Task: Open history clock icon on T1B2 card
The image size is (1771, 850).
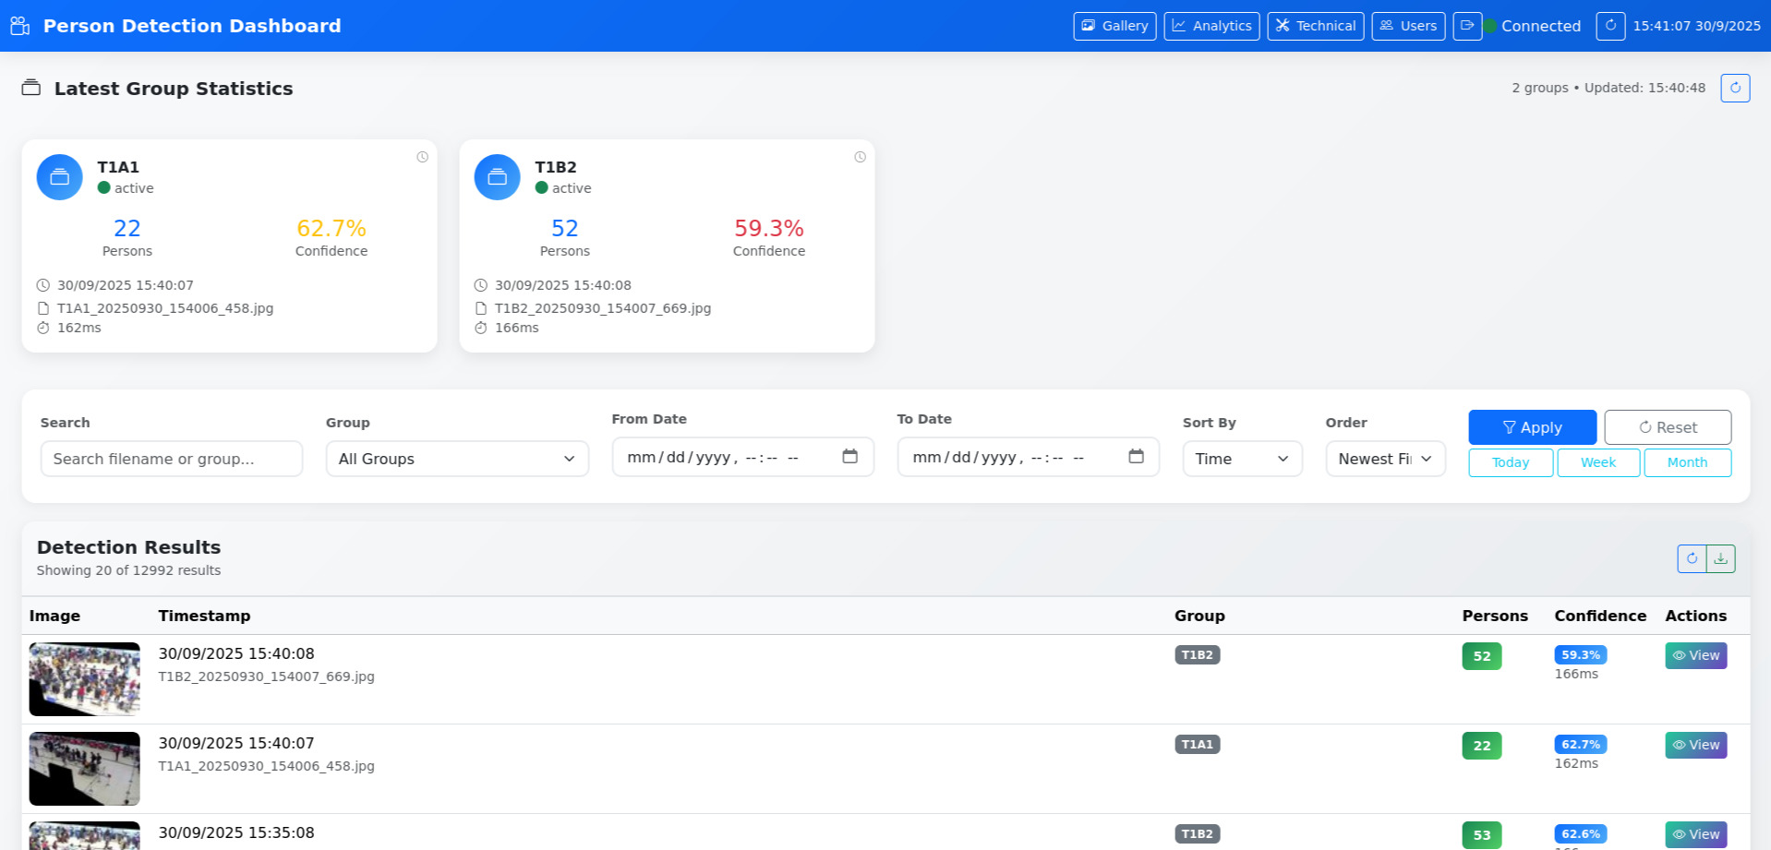Action: [860, 157]
